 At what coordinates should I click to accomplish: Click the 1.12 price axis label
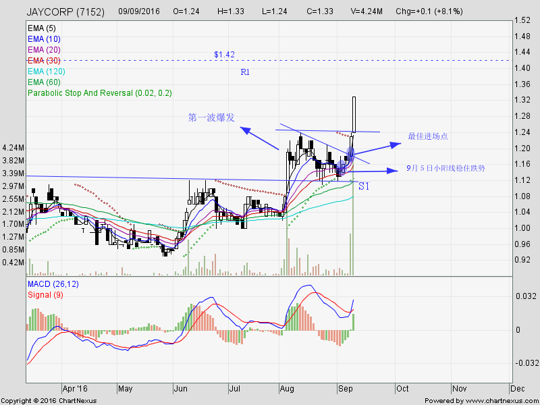[522, 180]
